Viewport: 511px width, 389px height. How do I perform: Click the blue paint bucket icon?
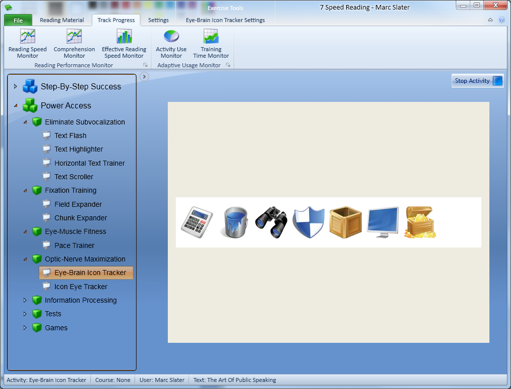[234, 222]
